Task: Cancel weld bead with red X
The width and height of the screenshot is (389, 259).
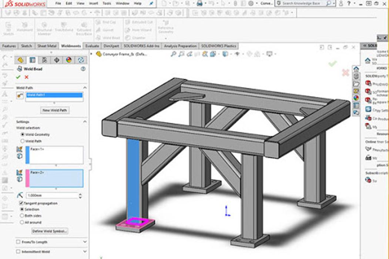Action: (26, 77)
